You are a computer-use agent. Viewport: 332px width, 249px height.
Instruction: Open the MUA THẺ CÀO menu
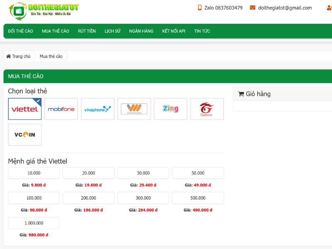click(56, 31)
